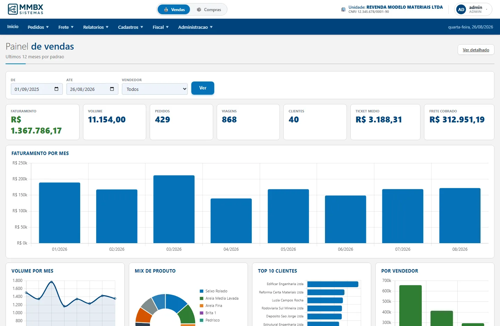Click the Pedidos value 429
Screen dimensions: 500x326
pos(162,120)
